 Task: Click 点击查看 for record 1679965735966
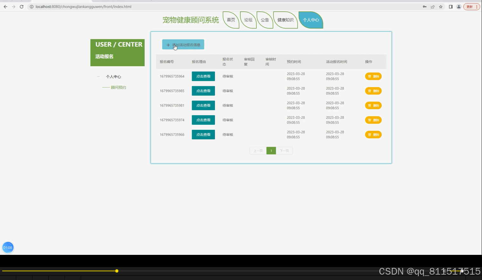coord(203,135)
